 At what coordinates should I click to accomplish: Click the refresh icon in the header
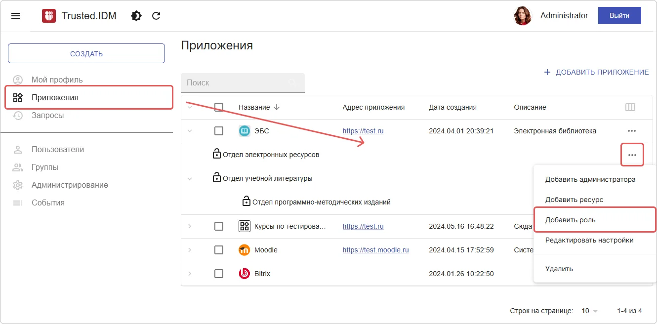click(156, 15)
